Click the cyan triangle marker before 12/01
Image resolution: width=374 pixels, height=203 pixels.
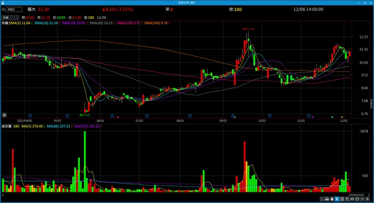point(332,117)
